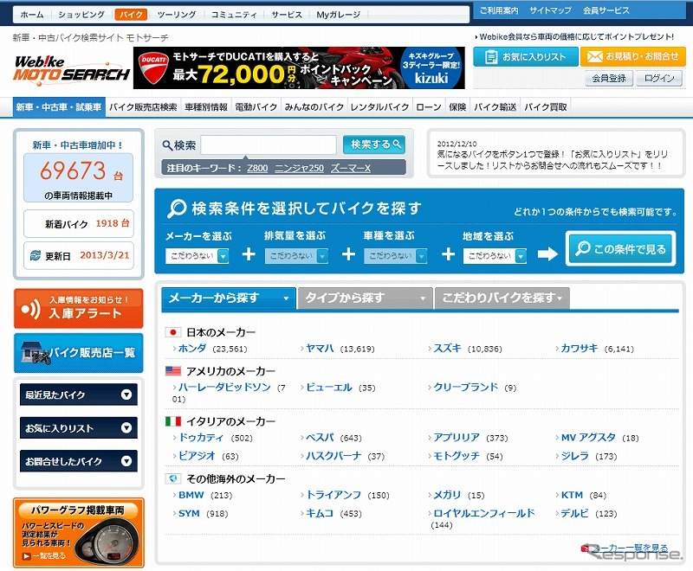693x571 pixels.
Task: Click the magnifier icon on 検索する button
Action: click(x=397, y=144)
